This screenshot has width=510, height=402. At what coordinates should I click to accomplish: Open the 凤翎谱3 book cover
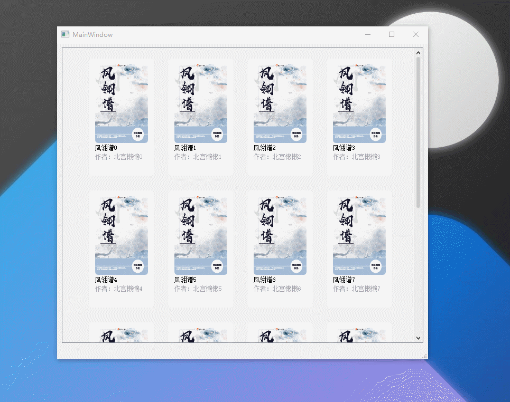(359, 103)
